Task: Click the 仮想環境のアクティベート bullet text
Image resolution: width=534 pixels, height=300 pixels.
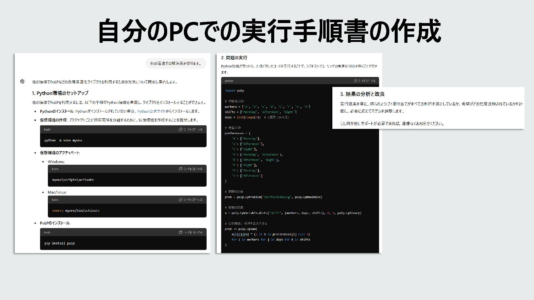Action: (x=60, y=153)
